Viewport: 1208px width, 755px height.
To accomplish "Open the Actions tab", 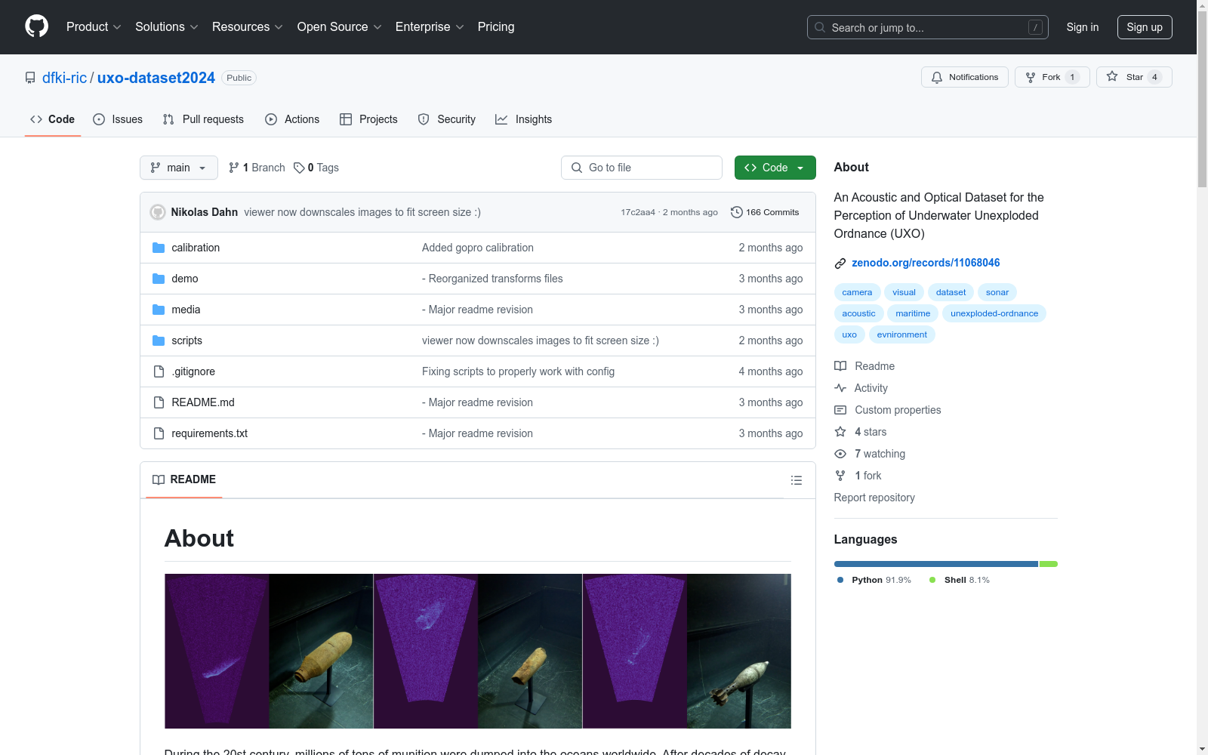I will tap(292, 119).
